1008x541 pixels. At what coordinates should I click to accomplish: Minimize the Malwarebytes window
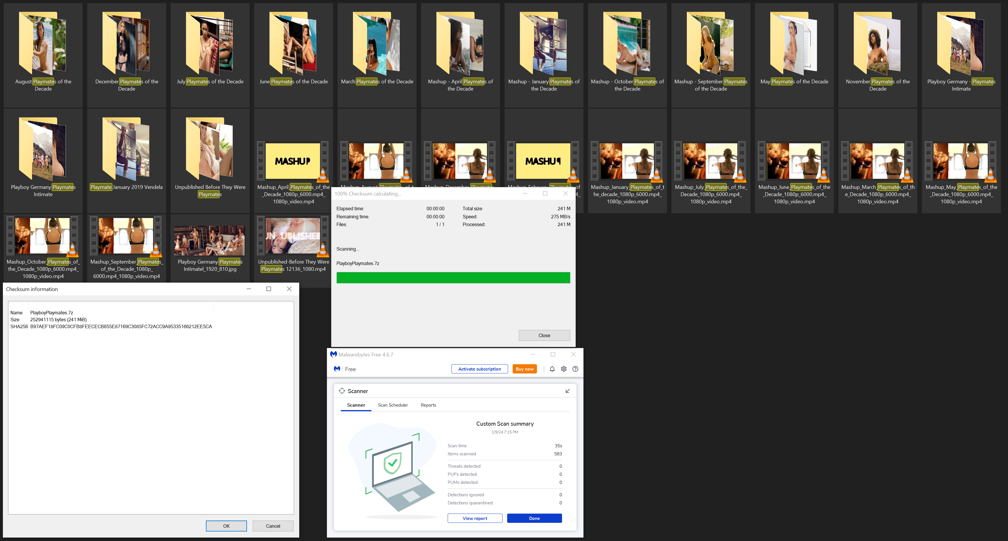click(533, 354)
